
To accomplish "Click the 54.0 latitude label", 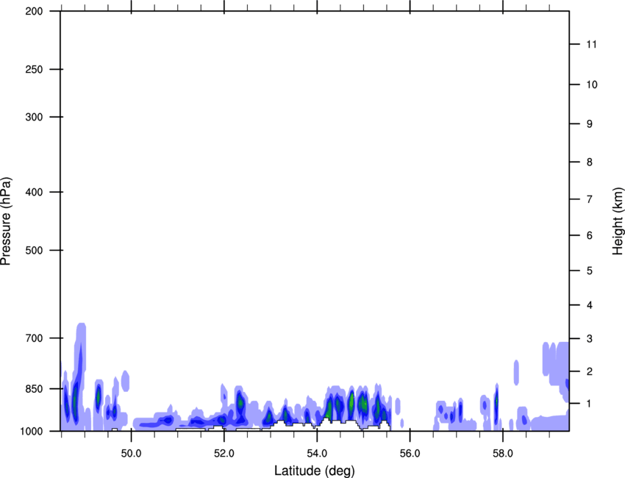I will coord(317,454).
